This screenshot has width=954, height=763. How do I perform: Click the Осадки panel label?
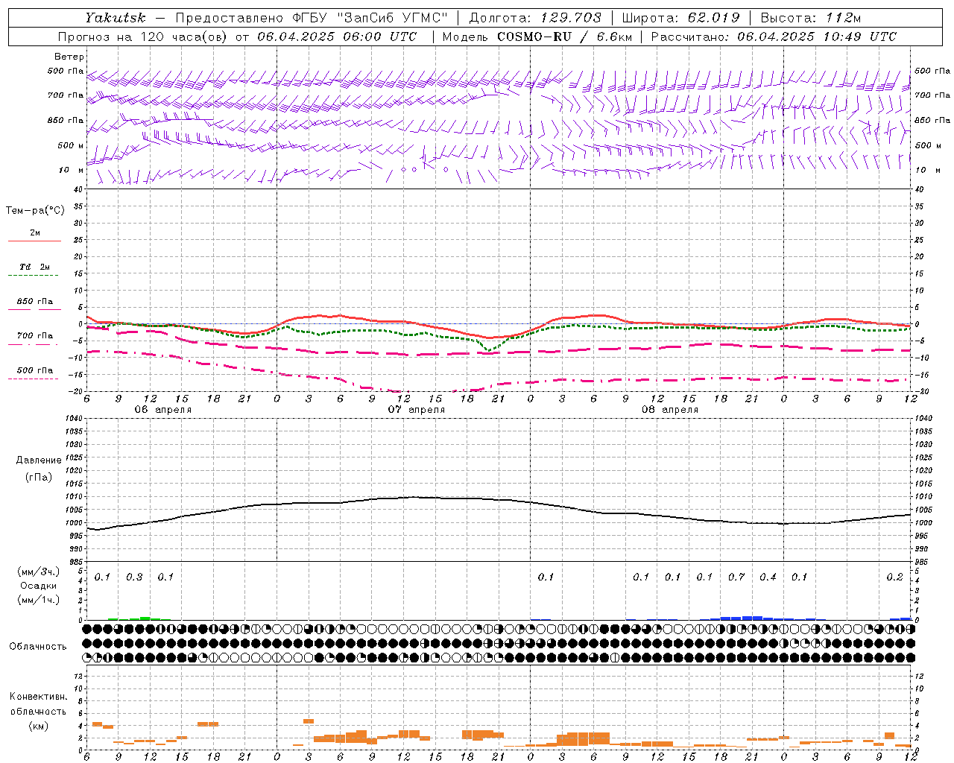39,586
